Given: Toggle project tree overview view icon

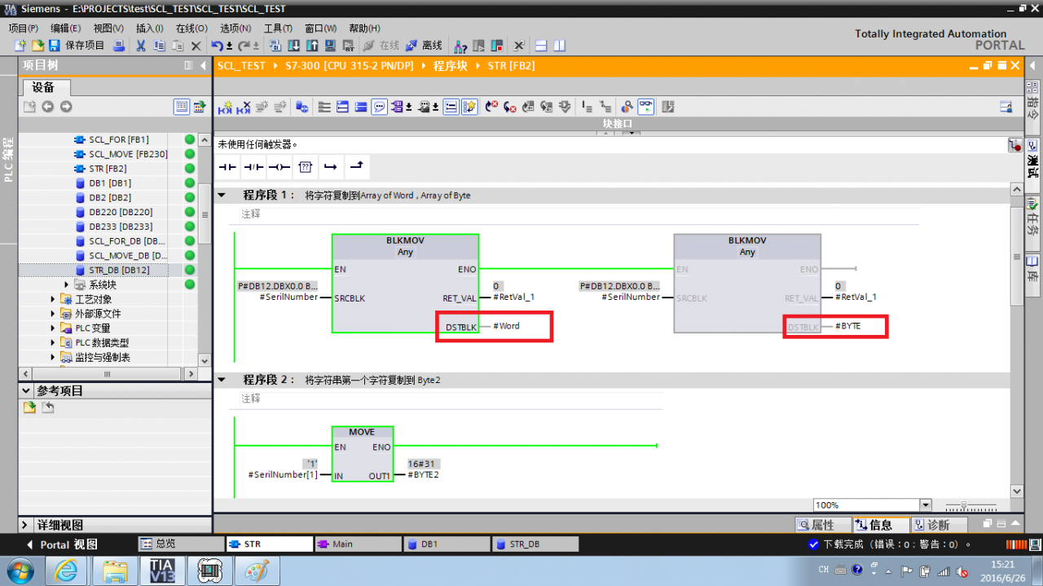Looking at the screenshot, I should (x=182, y=107).
